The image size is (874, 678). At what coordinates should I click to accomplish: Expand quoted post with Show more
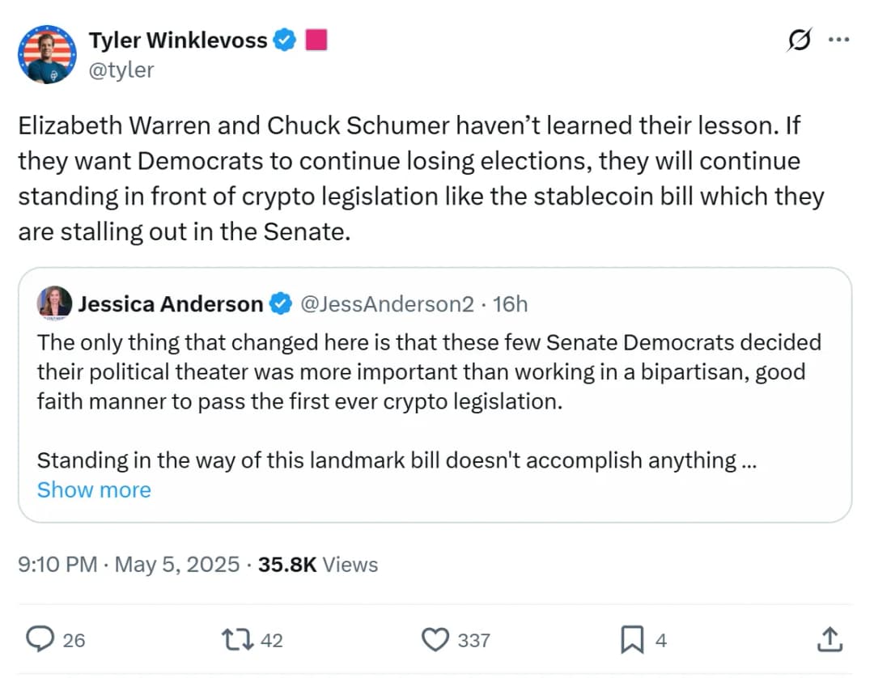pos(94,489)
